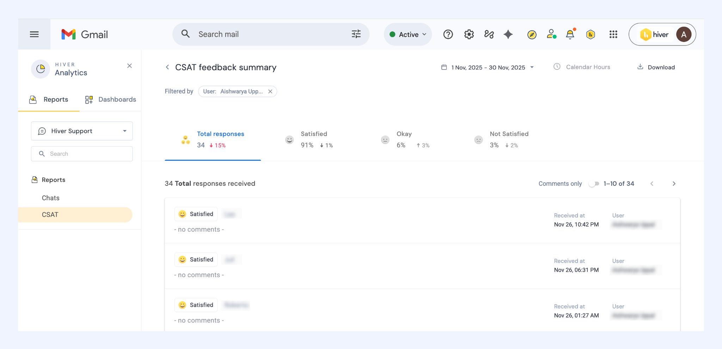Click the '34 Total responses received' heading
This screenshot has width=722, height=349.
pyautogui.click(x=210, y=184)
